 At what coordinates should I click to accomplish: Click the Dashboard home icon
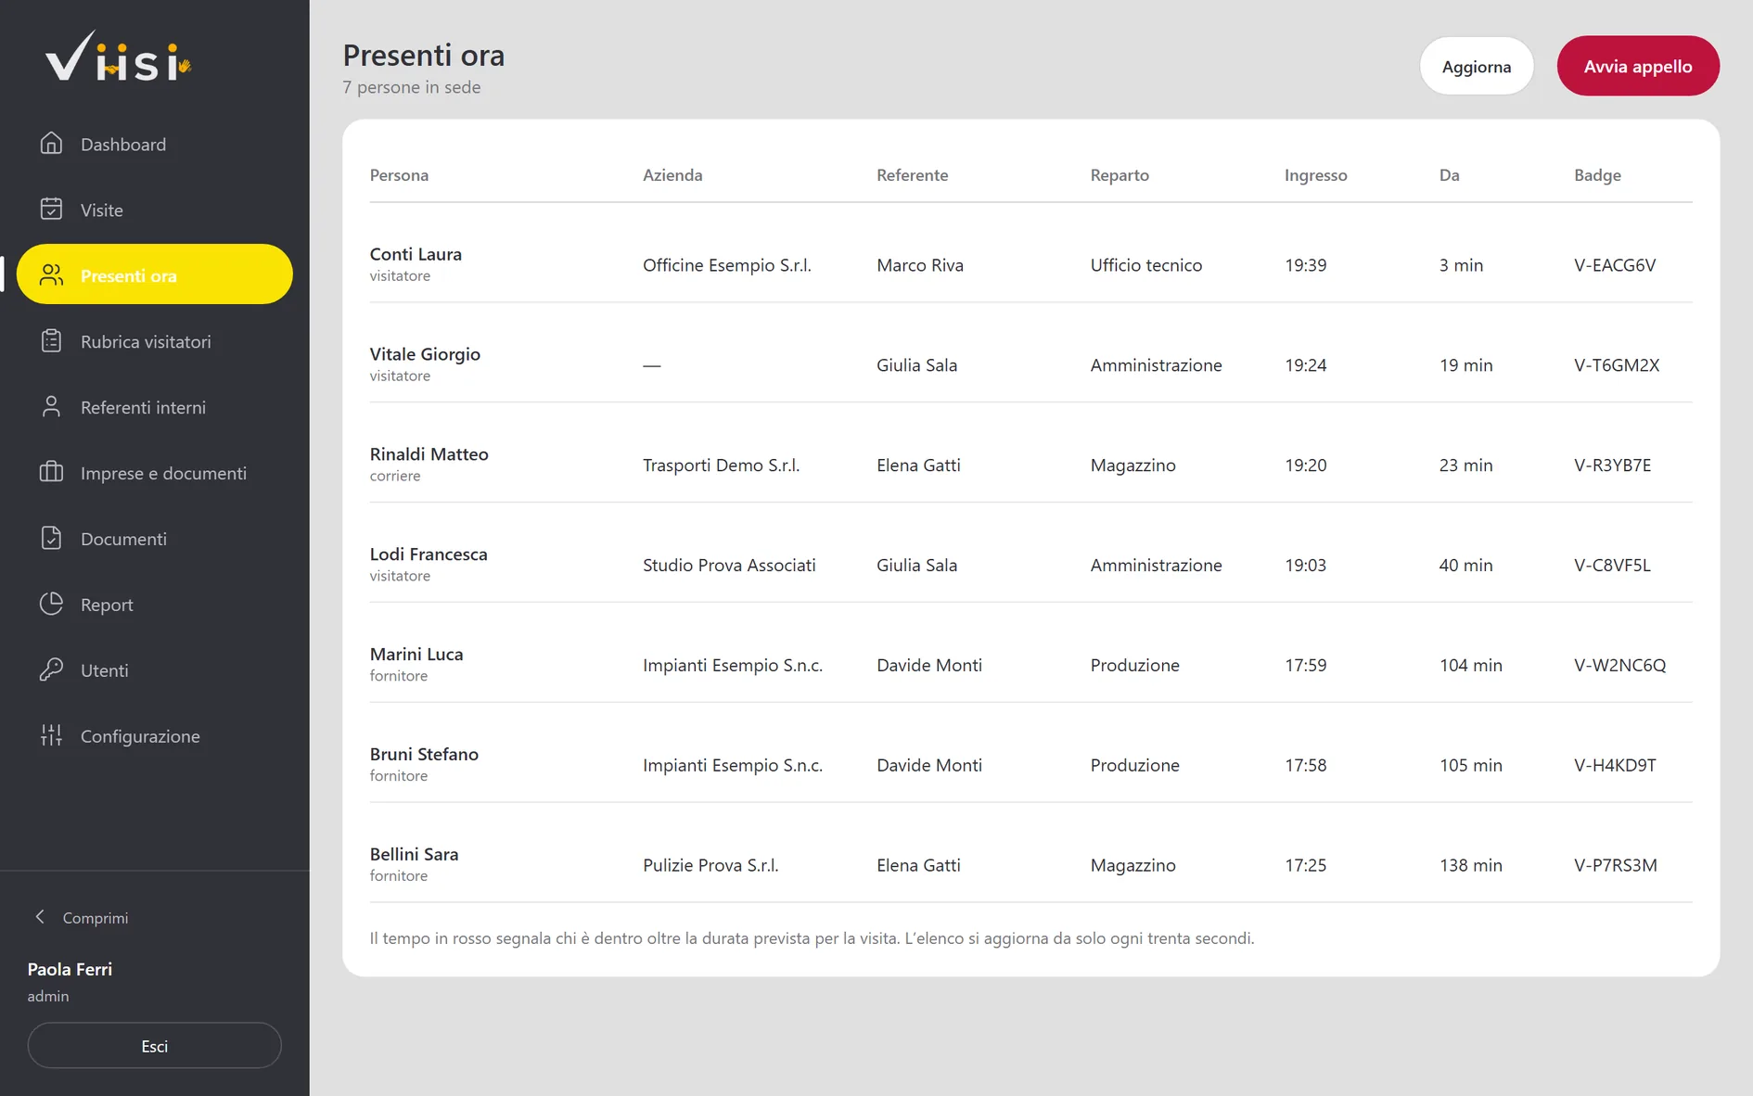click(x=51, y=144)
